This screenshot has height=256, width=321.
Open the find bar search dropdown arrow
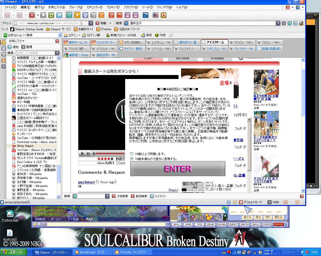click(x=107, y=196)
